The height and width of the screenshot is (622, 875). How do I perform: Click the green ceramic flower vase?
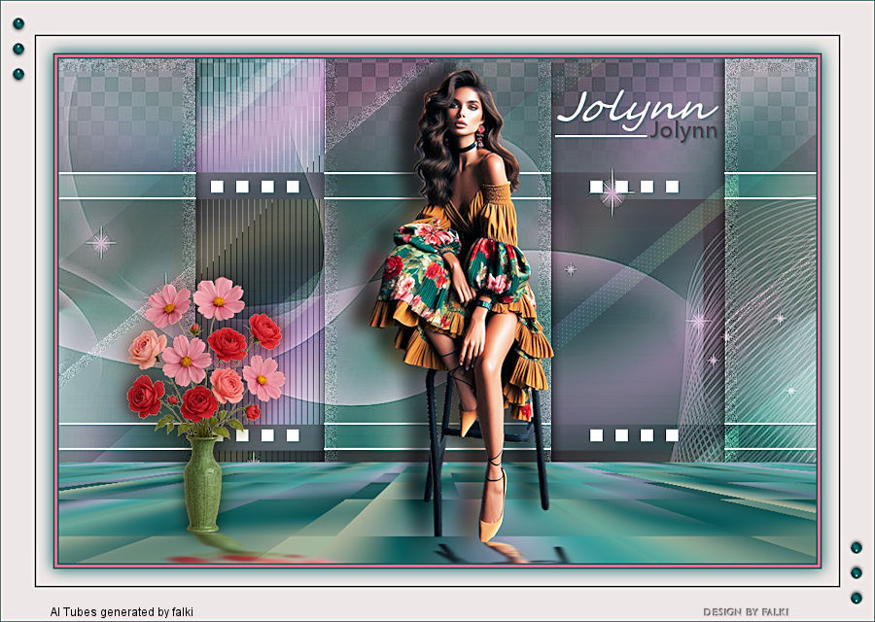tap(202, 484)
